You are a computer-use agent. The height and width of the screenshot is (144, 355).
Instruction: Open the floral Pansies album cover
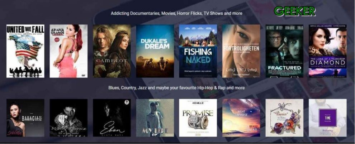coord(285,118)
